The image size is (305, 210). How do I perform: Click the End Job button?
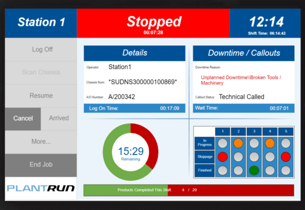pyautogui.click(x=41, y=165)
